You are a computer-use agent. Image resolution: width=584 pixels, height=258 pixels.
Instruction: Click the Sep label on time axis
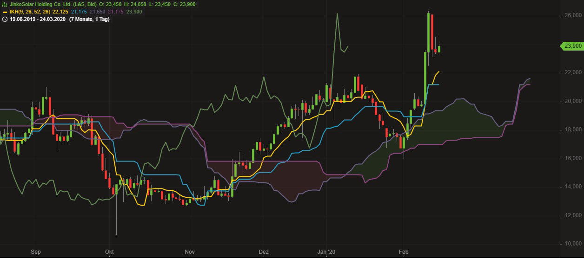(x=36, y=252)
